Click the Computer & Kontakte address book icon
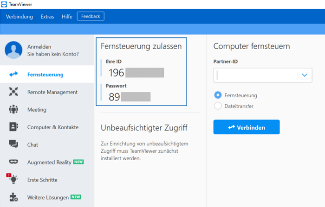 point(13,127)
